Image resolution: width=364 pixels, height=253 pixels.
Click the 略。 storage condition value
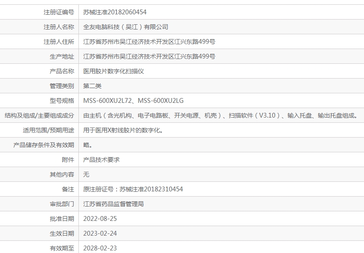(x=88, y=145)
